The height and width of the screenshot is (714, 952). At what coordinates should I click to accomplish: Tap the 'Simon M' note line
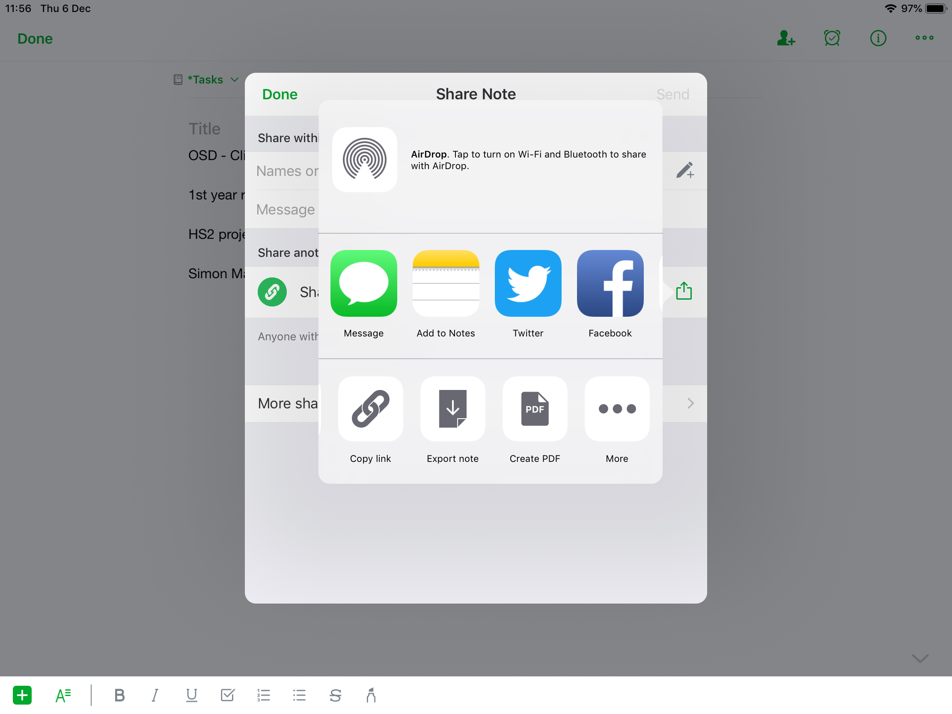click(217, 274)
